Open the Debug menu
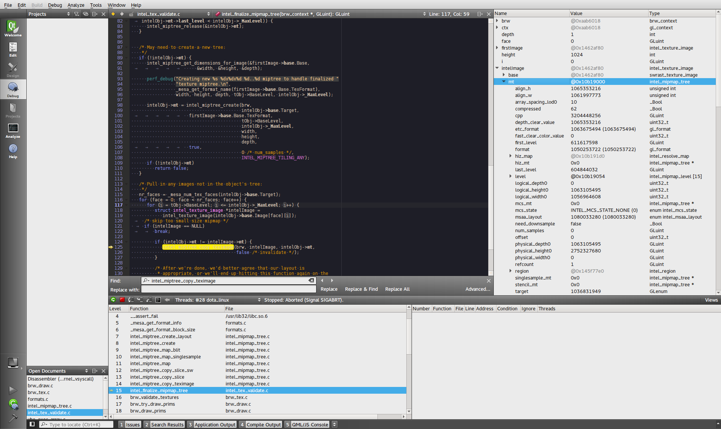 coord(55,5)
